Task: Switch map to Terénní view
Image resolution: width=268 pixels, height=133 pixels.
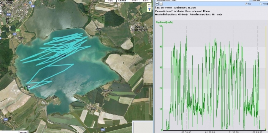Action: (134, 1)
